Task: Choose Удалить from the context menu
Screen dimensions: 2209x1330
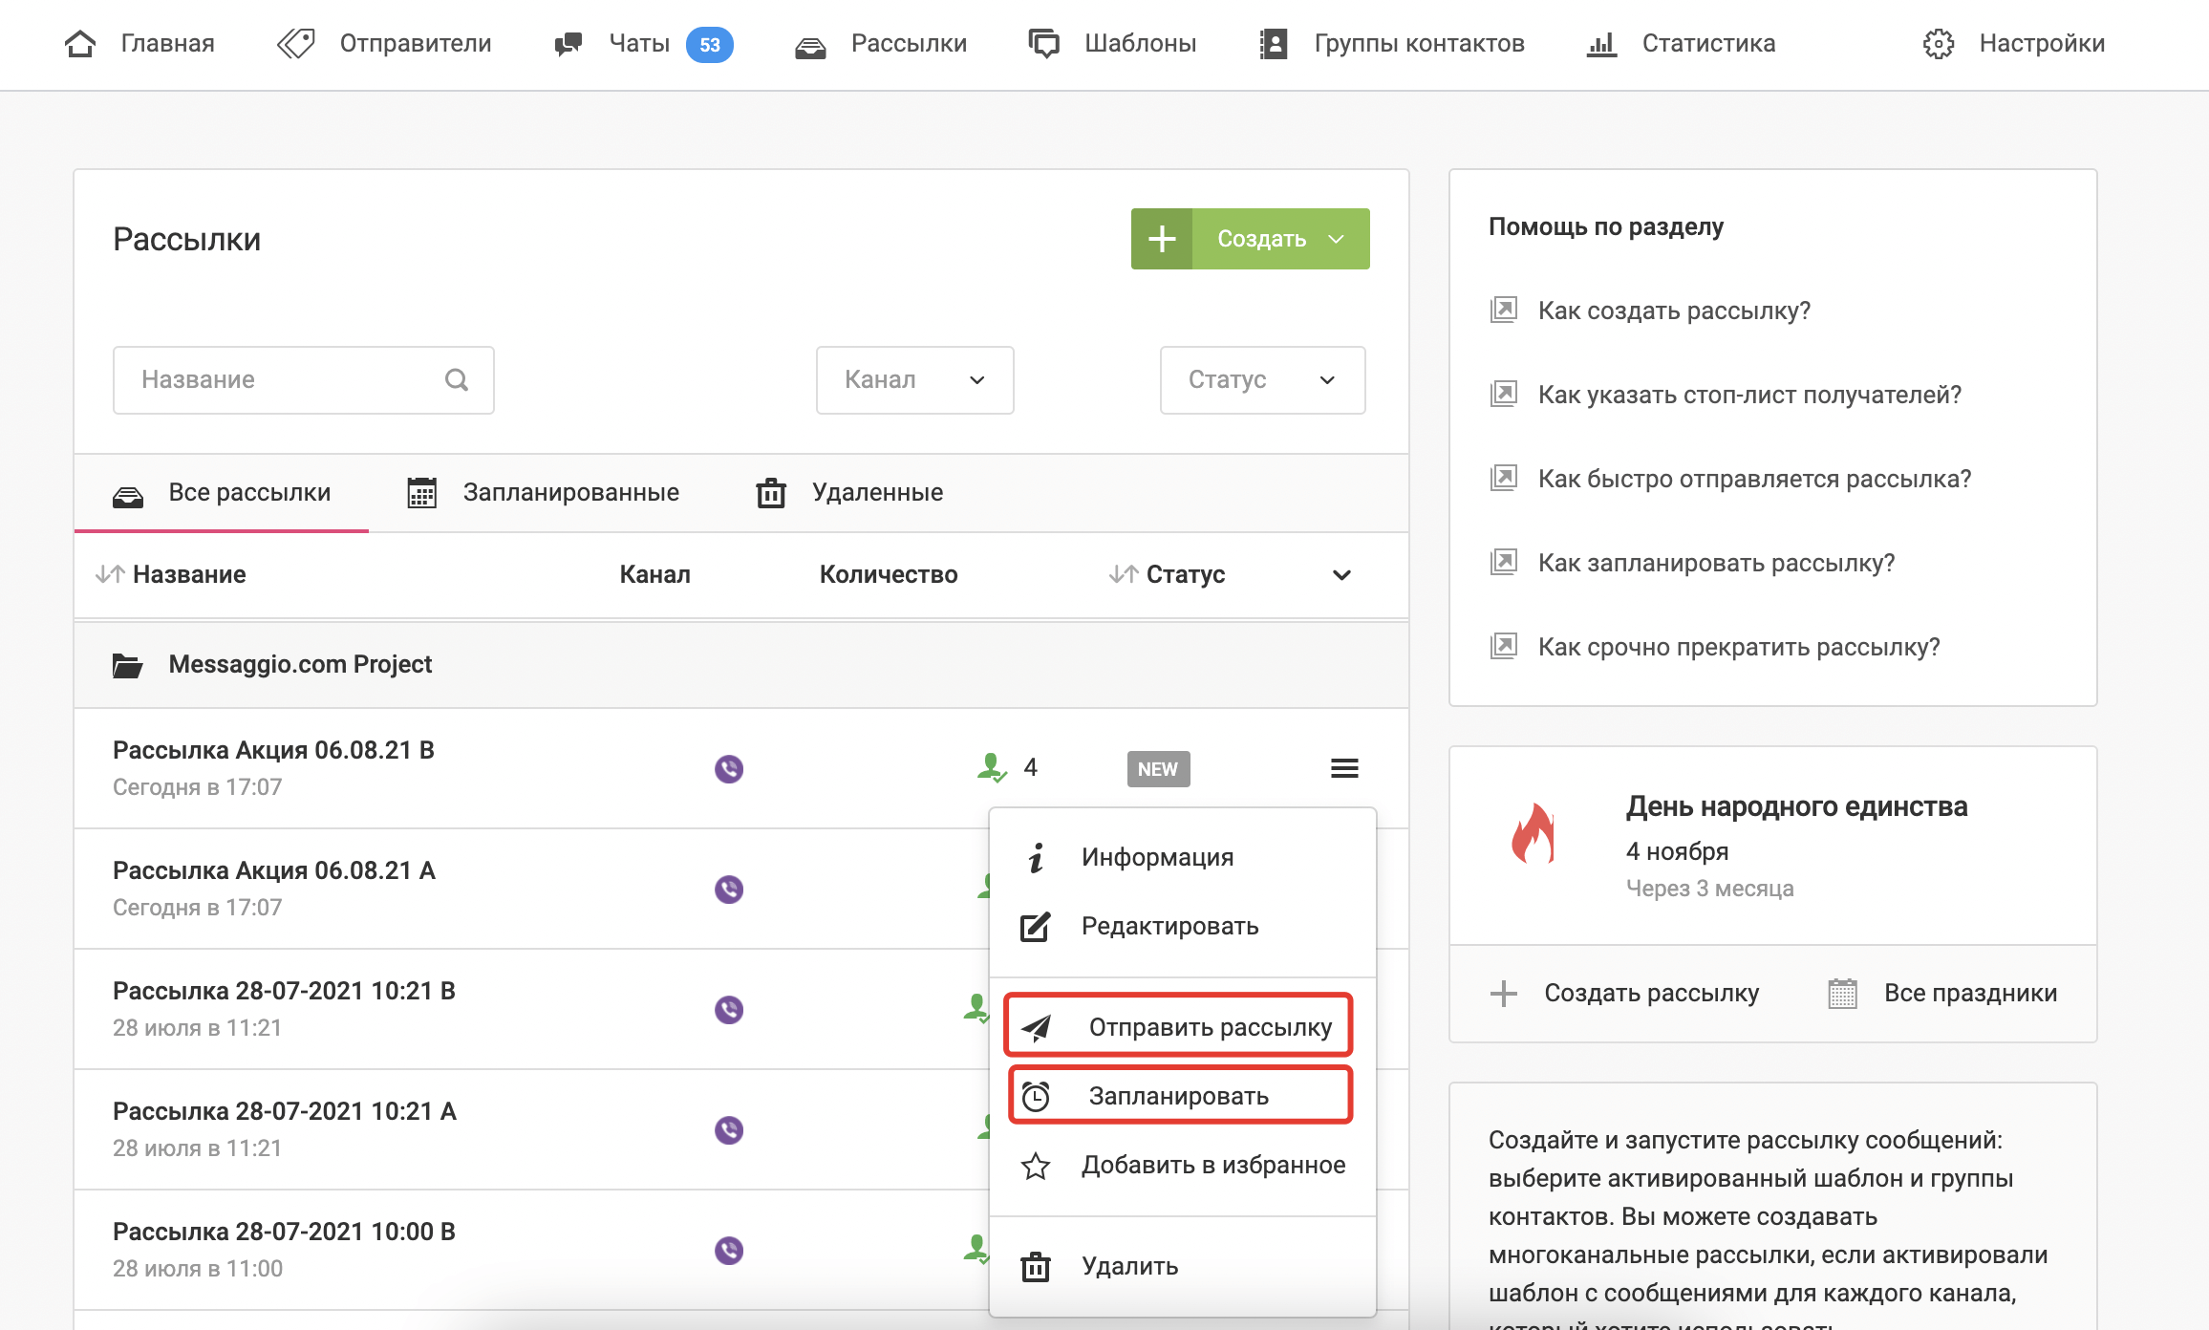Action: (1183, 1266)
